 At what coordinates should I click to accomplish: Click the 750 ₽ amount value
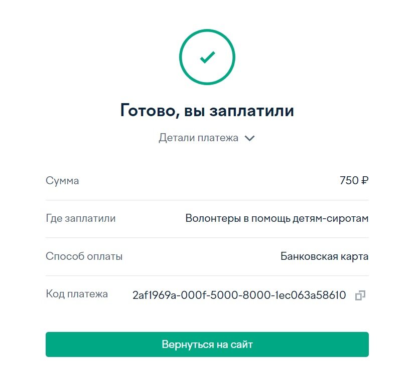click(354, 180)
